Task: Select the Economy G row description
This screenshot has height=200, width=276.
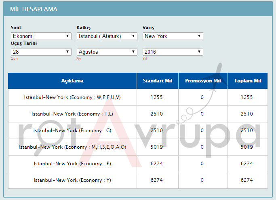Action: tap(72, 131)
